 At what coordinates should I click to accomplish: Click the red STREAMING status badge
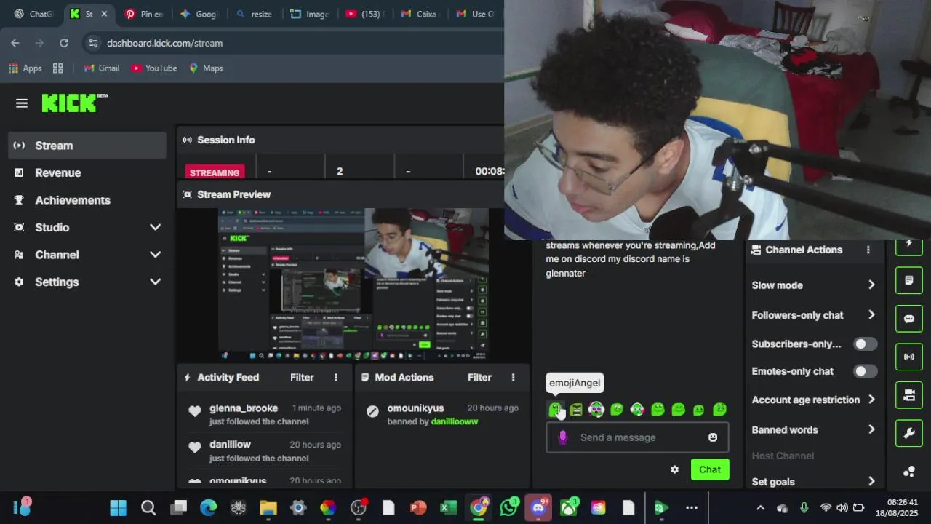point(215,172)
